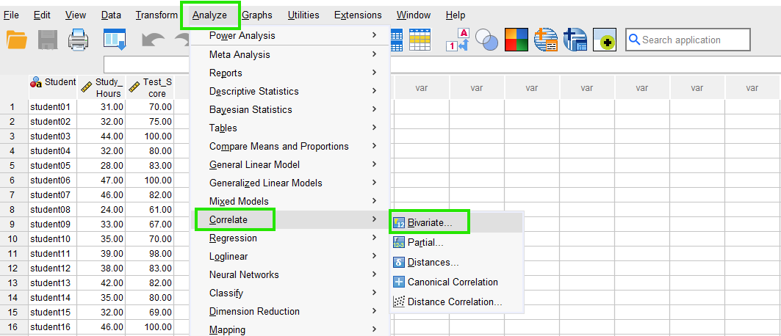781x336 pixels.
Task: Click the Print icon in toolbar
Action: [x=79, y=40]
